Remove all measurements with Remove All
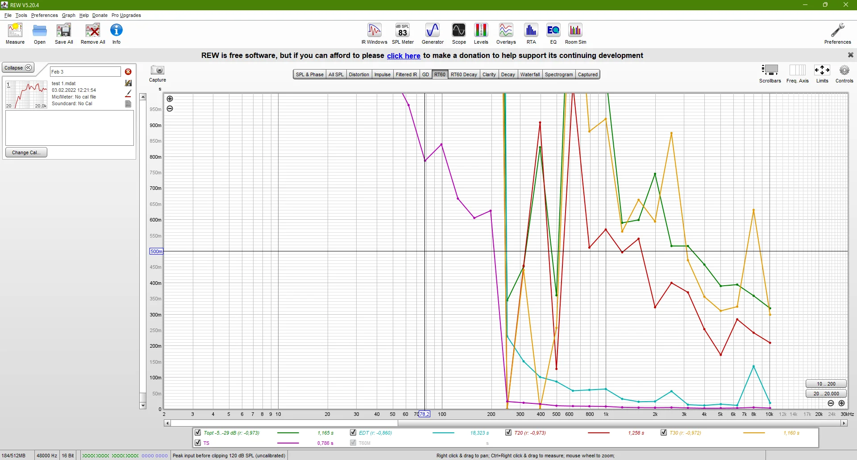 click(x=93, y=34)
